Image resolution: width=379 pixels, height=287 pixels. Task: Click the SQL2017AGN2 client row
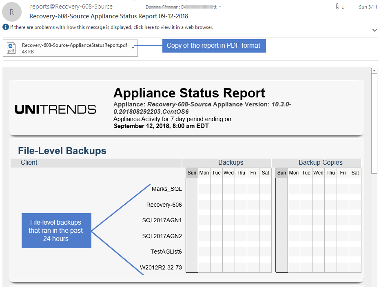point(162,236)
